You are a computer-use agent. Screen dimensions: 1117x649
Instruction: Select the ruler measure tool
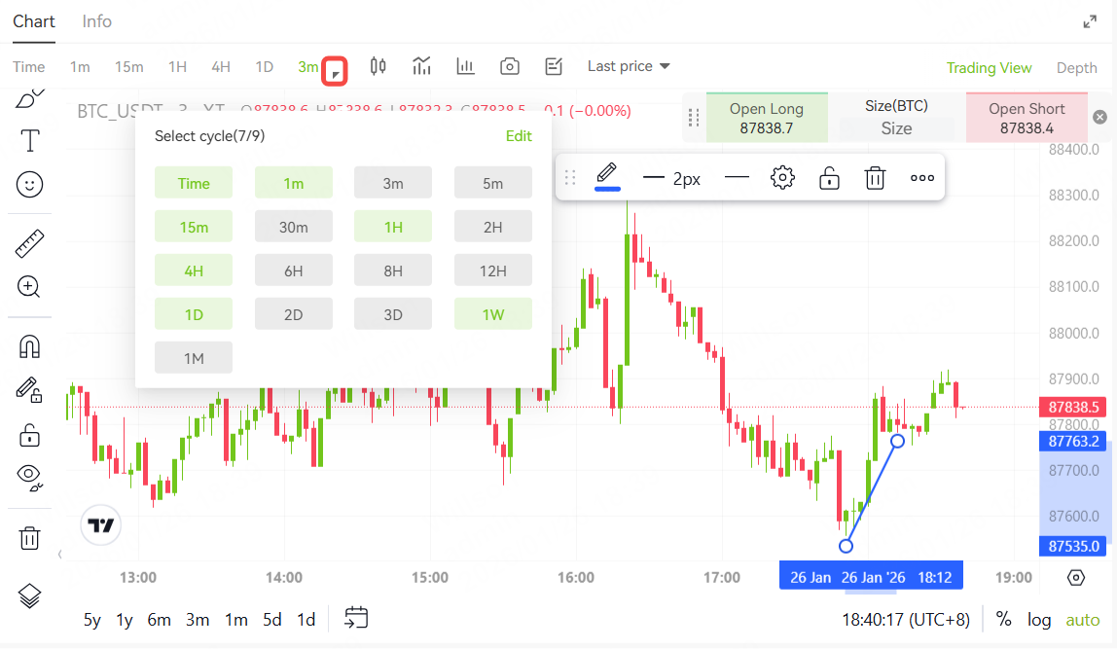[x=30, y=243]
